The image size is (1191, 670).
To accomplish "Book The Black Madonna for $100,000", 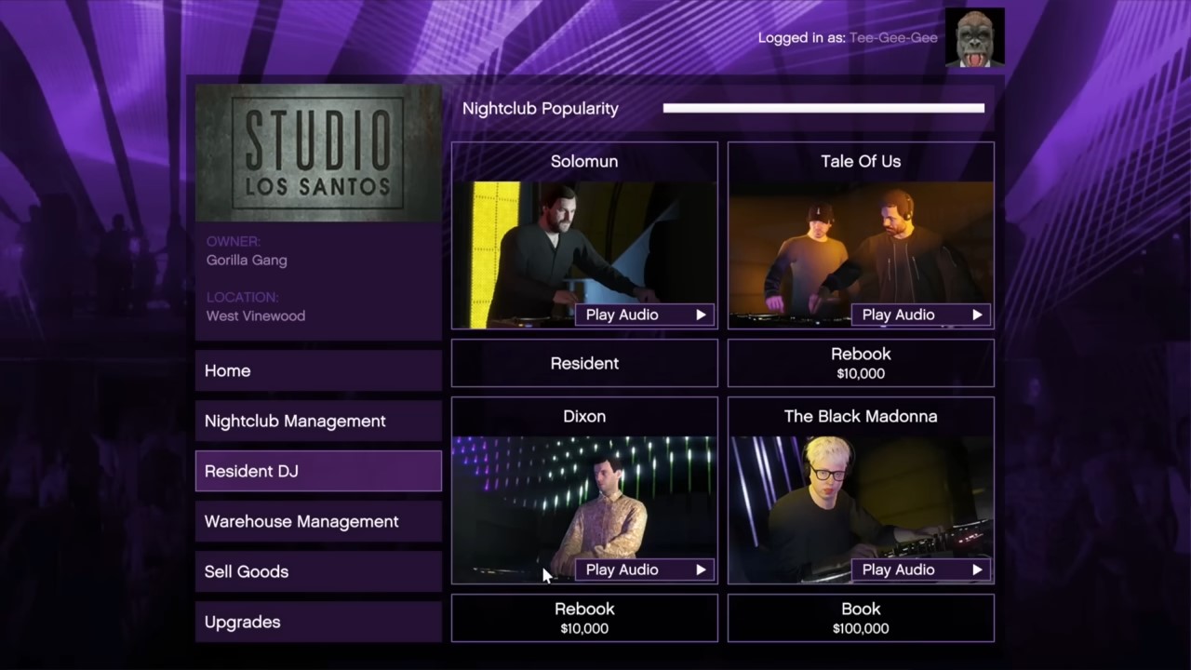I will tap(861, 618).
